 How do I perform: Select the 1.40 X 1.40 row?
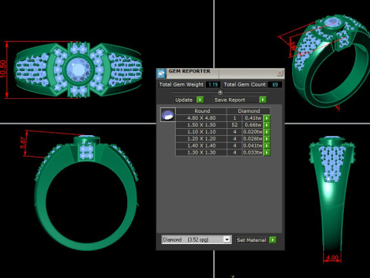pyautogui.click(x=223, y=146)
